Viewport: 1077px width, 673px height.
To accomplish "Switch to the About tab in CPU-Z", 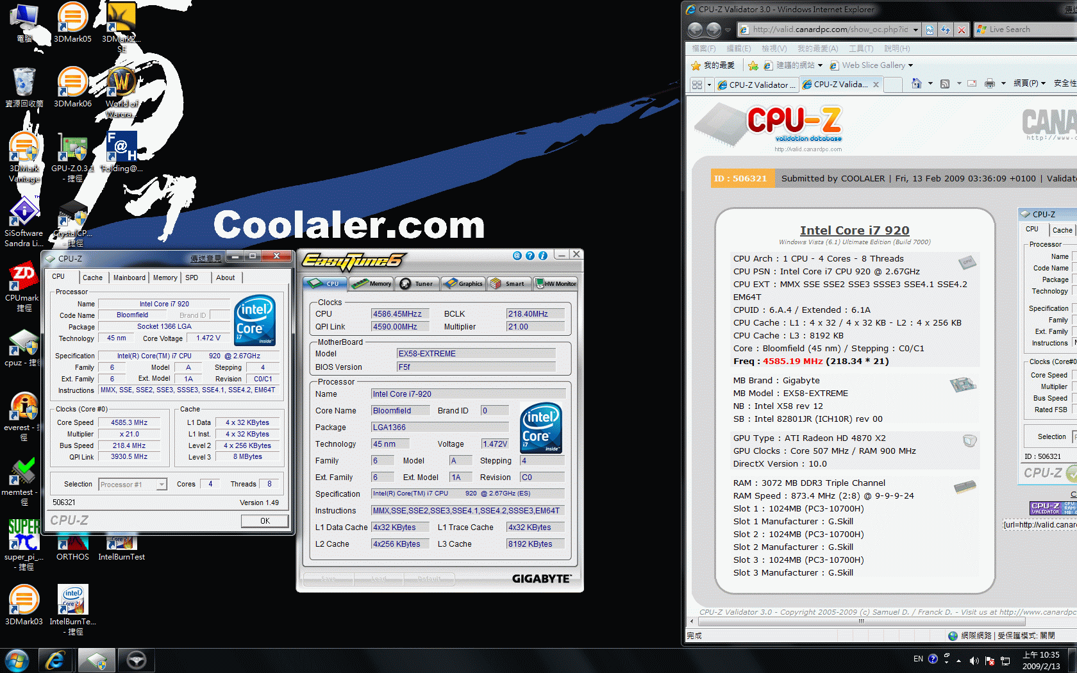I will coord(226,278).
